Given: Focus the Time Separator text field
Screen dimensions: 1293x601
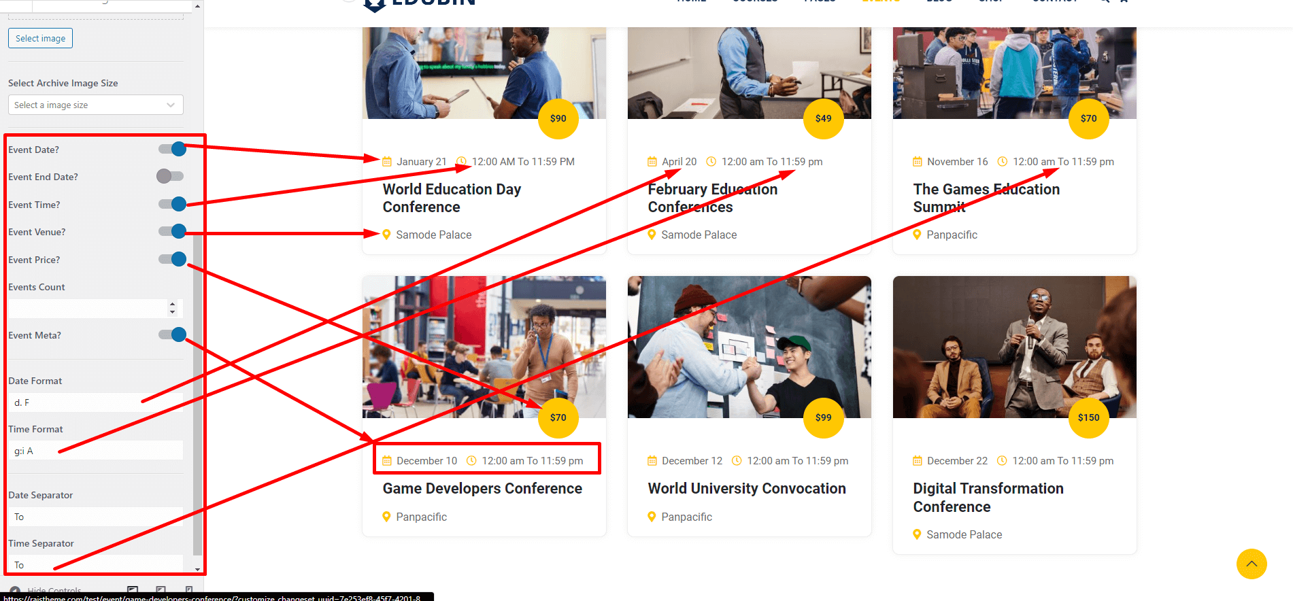Looking at the screenshot, I should click(95, 565).
